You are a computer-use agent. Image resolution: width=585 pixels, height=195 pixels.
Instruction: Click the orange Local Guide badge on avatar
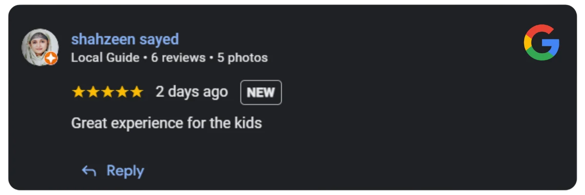51,59
